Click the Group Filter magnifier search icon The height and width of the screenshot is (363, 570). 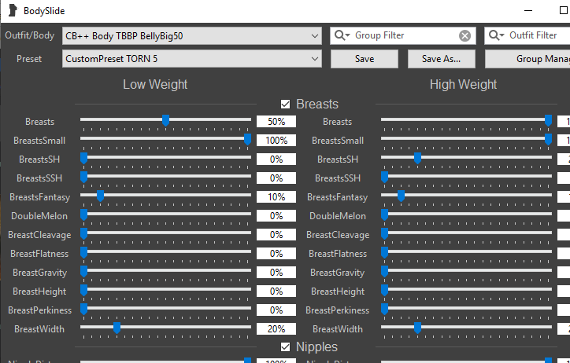pos(342,35)
